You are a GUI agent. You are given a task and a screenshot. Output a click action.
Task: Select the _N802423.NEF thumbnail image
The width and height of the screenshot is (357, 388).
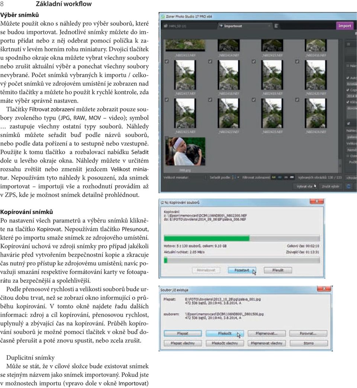click(x=272, y=113)
